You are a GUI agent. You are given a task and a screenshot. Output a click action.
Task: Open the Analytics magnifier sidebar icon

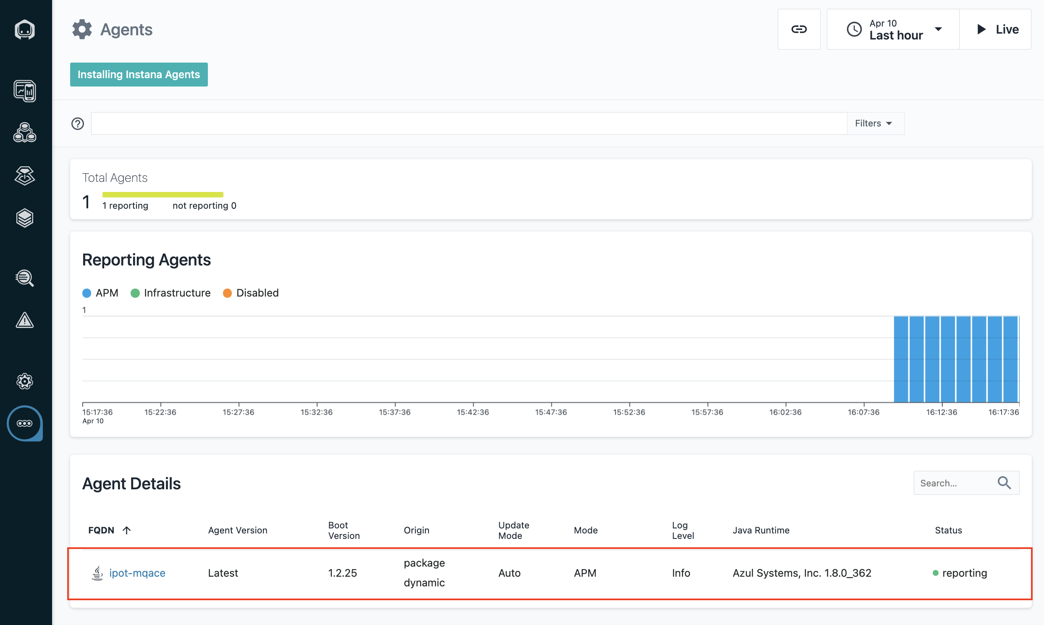24,278
